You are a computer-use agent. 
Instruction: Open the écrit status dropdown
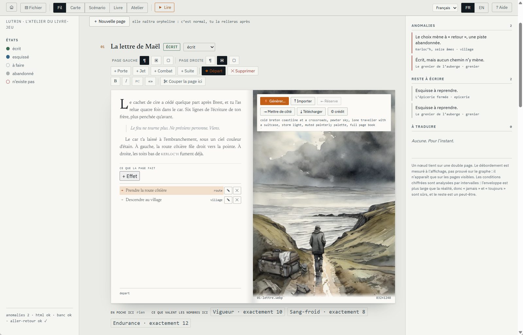(199, 47)
